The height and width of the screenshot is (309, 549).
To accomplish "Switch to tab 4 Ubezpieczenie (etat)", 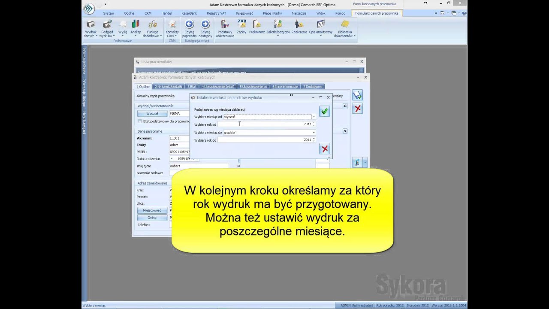I will pos(218,87).
